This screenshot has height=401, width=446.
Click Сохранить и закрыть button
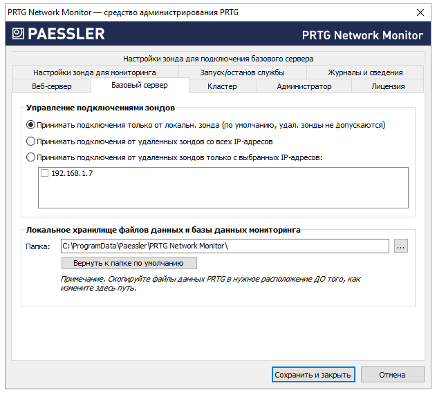(x=313, y=375)
